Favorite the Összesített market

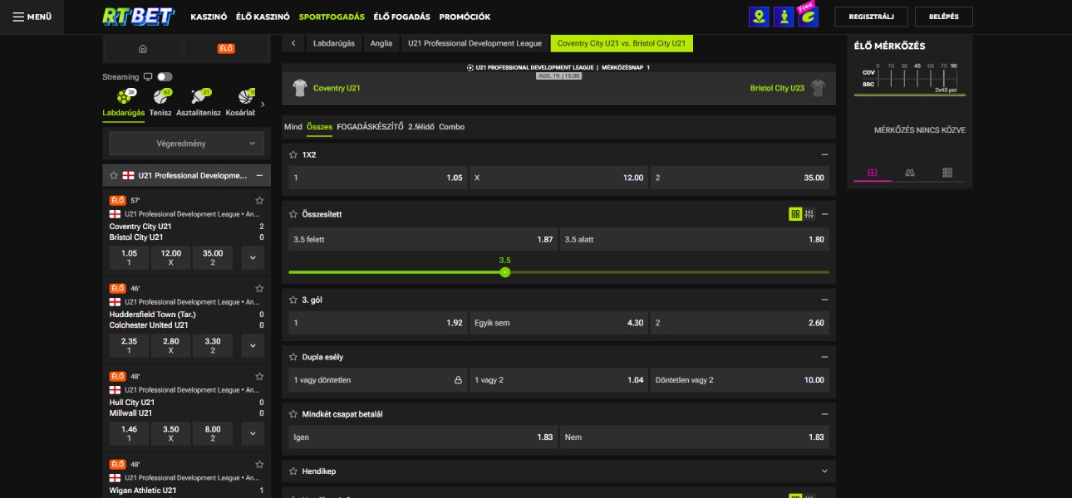coord(293,214)
